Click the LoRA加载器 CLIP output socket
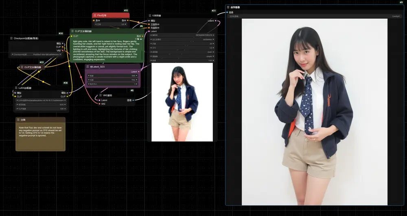 click(x=67, y=96)
